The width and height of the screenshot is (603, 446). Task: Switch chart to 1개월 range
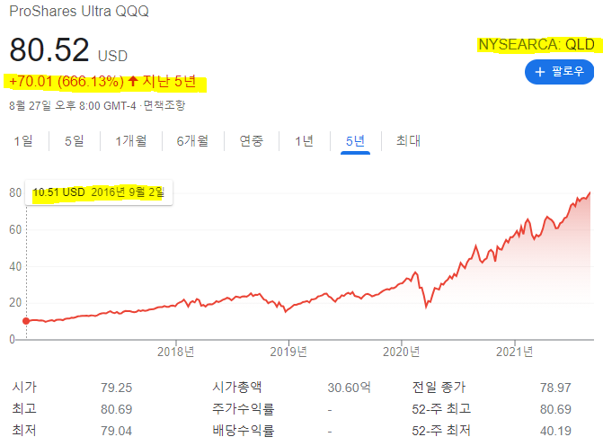point(131,141)
